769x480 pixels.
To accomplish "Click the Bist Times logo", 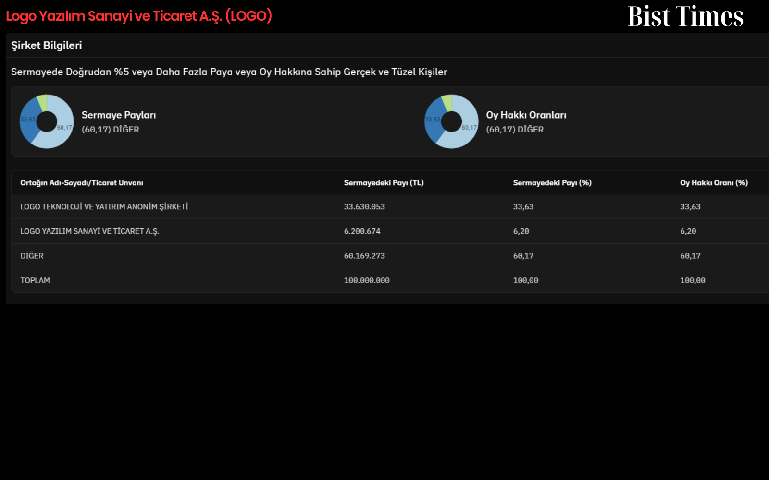I will 685,16.
